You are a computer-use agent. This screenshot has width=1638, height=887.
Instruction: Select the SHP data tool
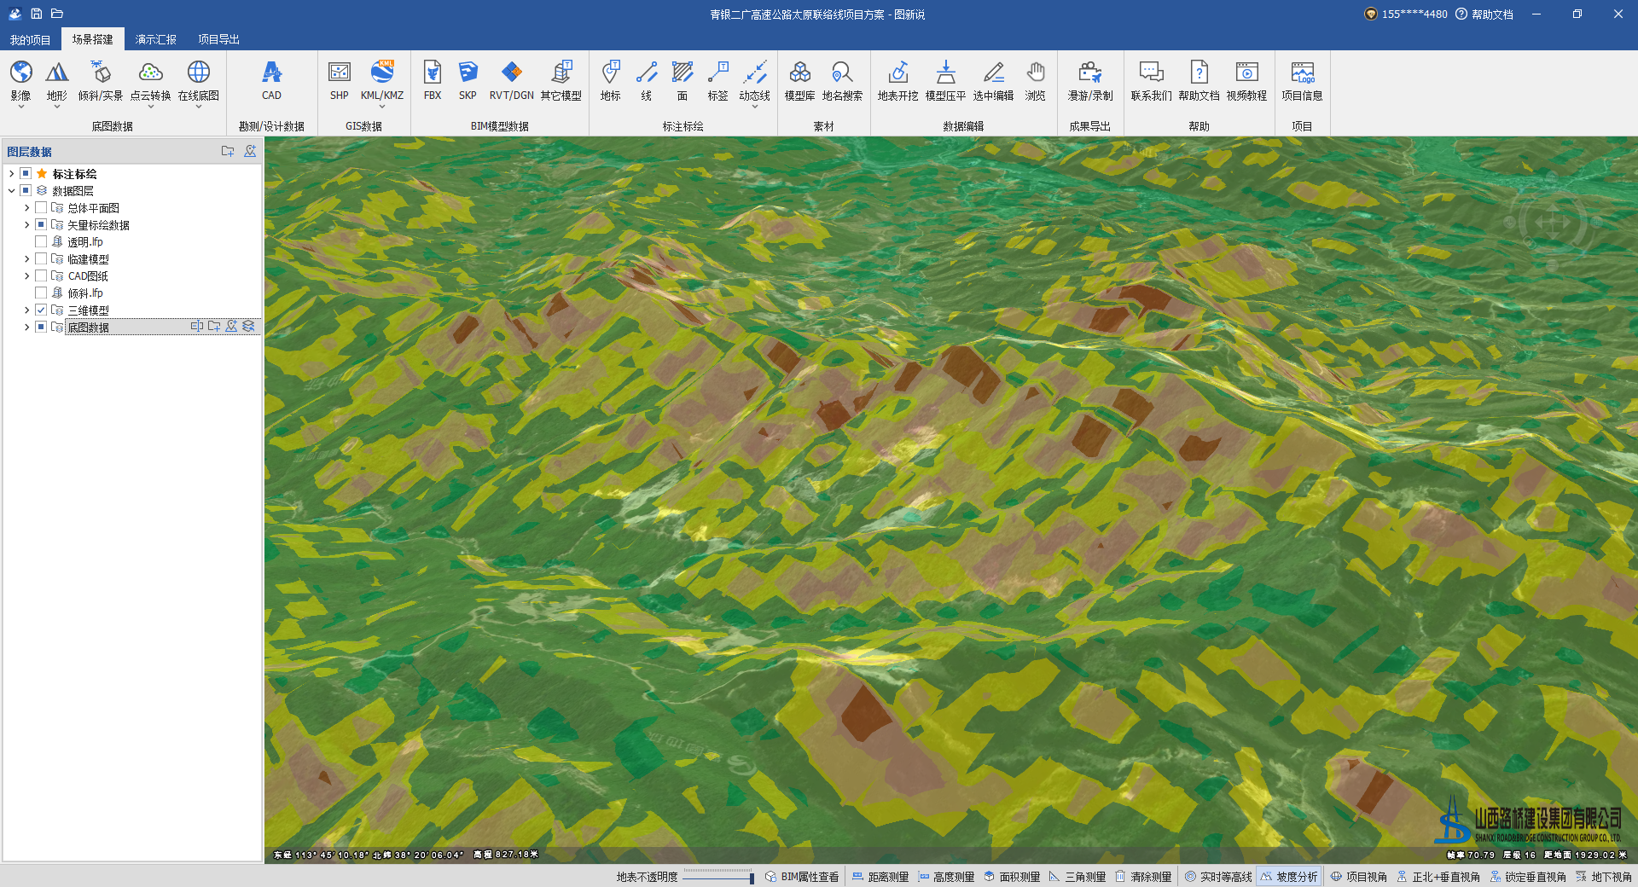[x=339, y=80]
